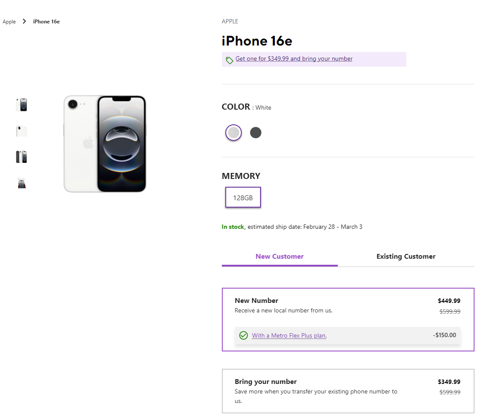This screenshot has height=416, width=478.
Task: Select the first thumbnail showing front and back
Action: tap(22, 105)
